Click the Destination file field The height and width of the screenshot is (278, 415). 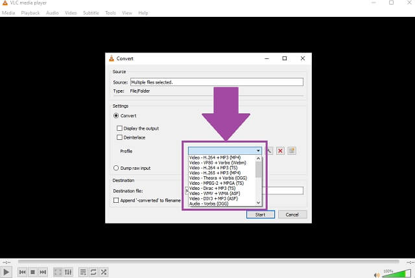click(x=283, y=191)
